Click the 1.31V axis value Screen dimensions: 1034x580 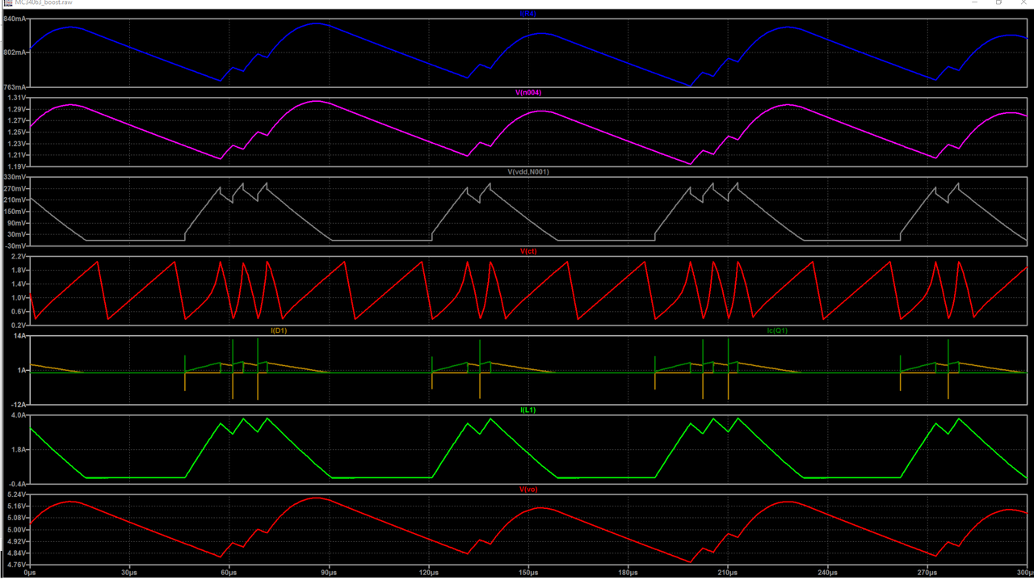click(19, 97)
